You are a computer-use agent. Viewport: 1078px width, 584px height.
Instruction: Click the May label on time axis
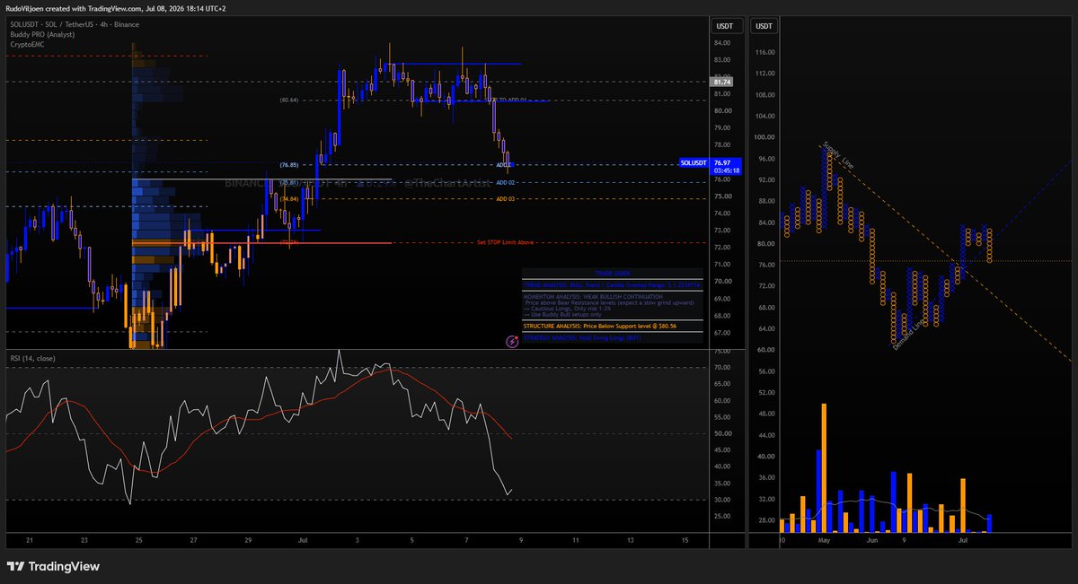click(x=824, y=541)
